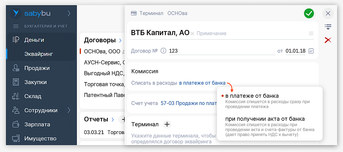Select option "при получении акта от банка"
Viewport: 343px width, 152px height.
(x=265, y=119)
